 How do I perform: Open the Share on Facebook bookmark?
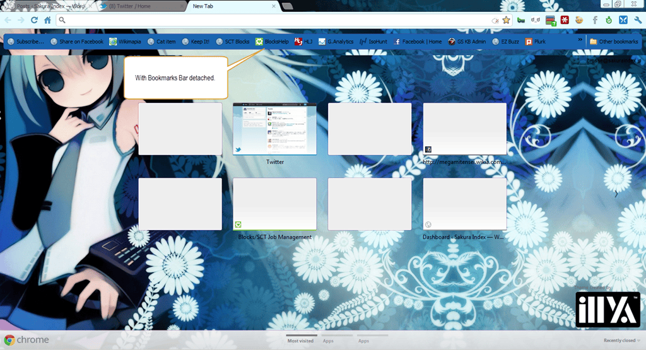[x=77, y=42]
